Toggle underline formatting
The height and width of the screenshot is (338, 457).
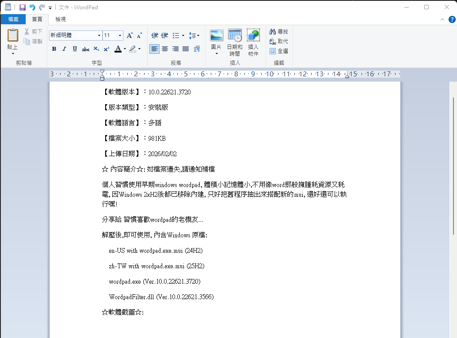(x=75, y=49)
